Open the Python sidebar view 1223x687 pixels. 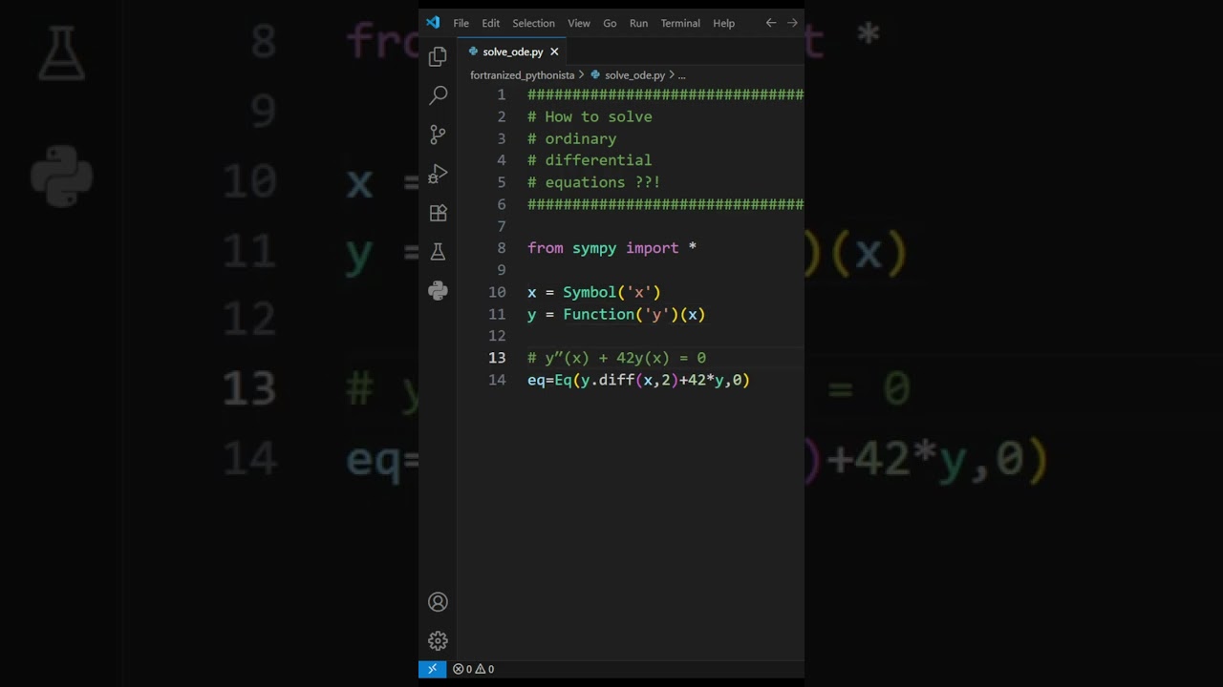(x=438, y=291)
